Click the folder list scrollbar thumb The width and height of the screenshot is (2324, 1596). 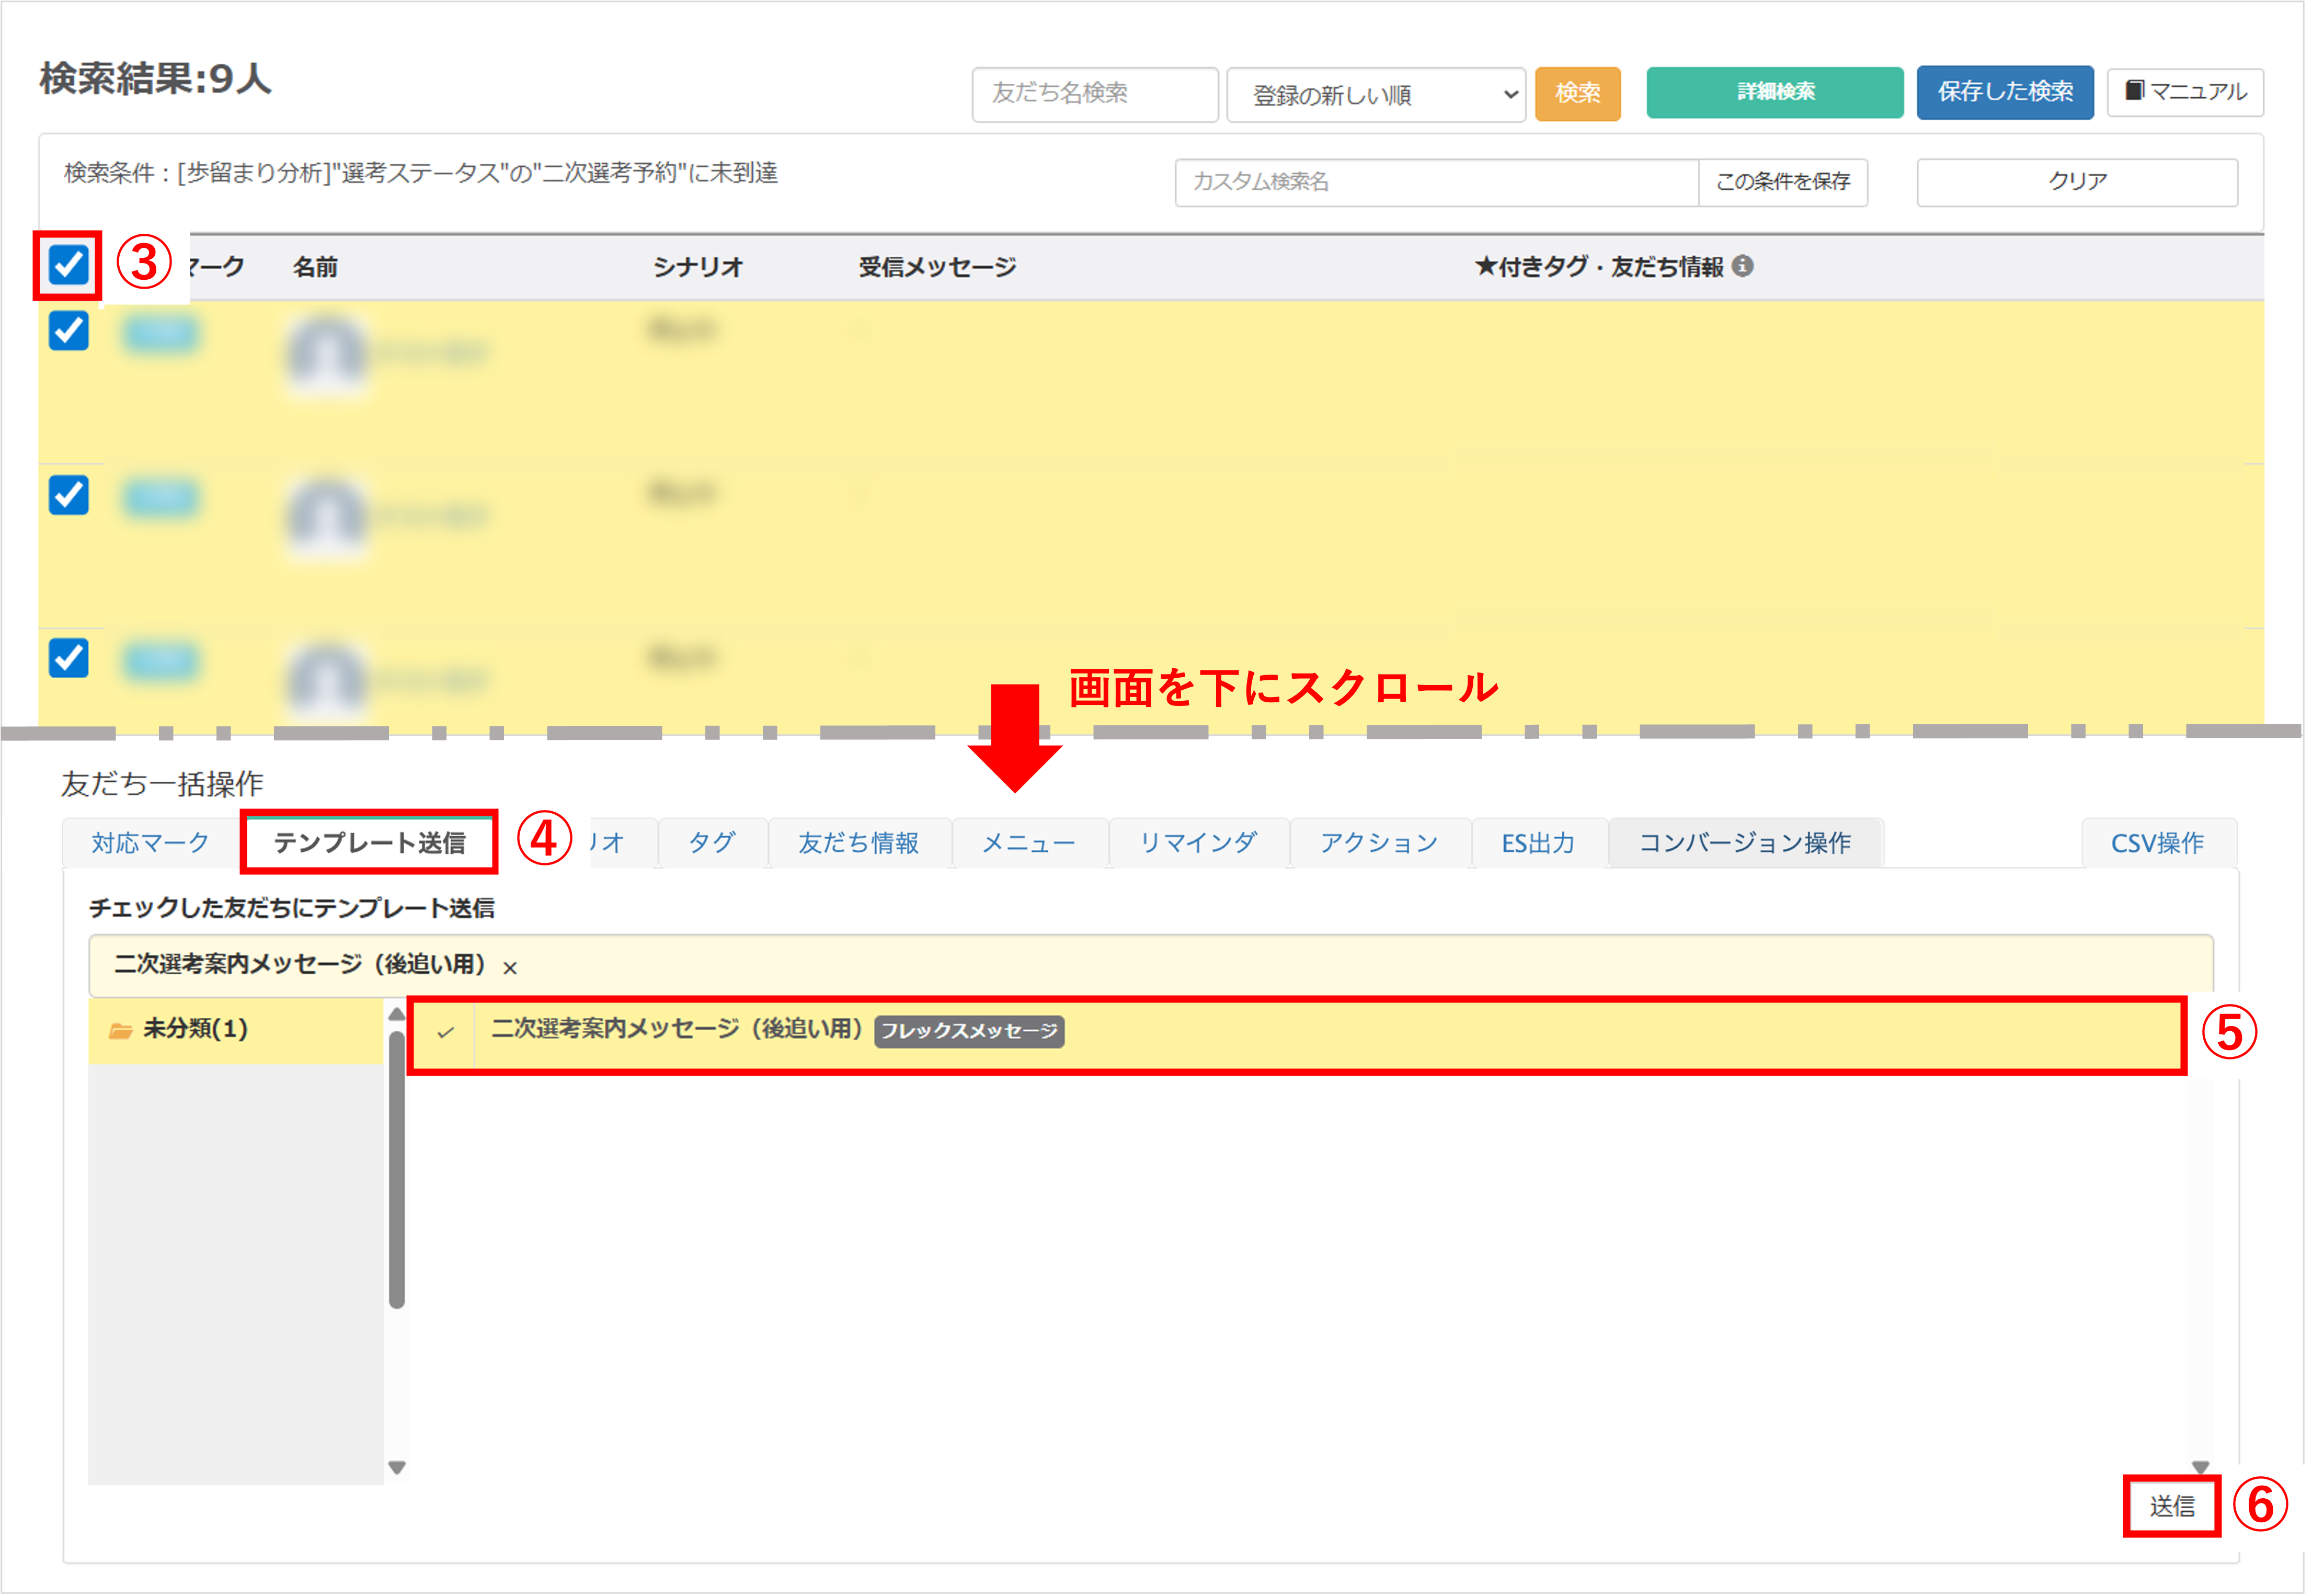click(x=397, y=1170)
